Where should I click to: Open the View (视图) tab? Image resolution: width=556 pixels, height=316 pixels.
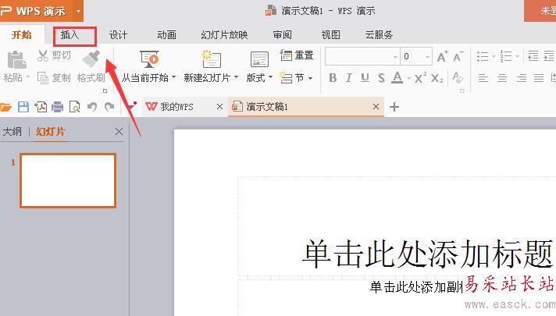pos(330,34)
